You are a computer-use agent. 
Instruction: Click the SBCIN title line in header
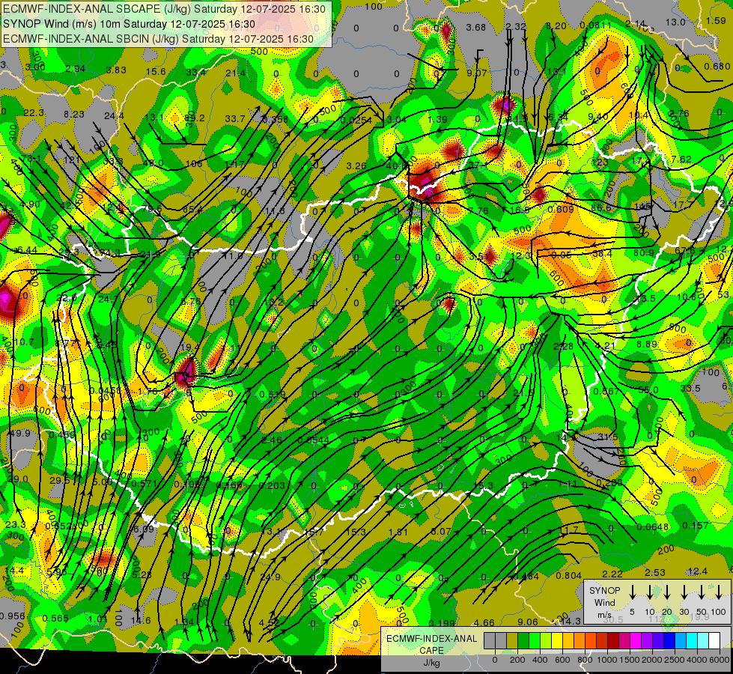point(158,39)
